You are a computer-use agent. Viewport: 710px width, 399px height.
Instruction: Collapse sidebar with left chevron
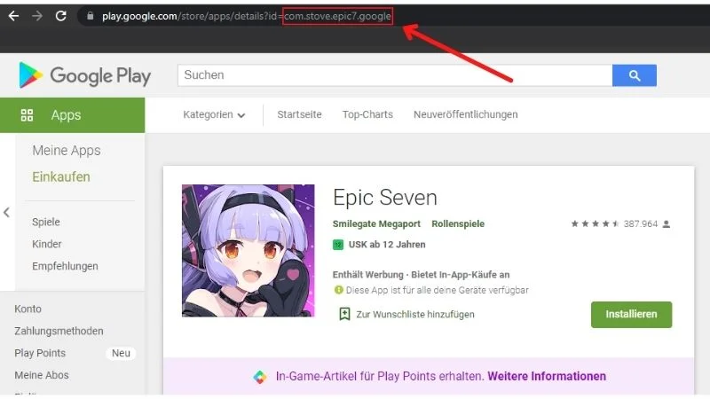pos(6,212)
